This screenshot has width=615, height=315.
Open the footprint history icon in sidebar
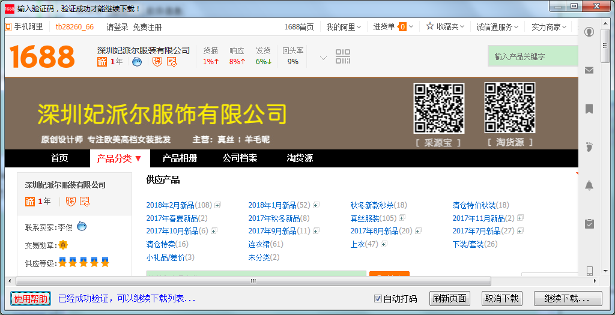(x=589, y=147)
